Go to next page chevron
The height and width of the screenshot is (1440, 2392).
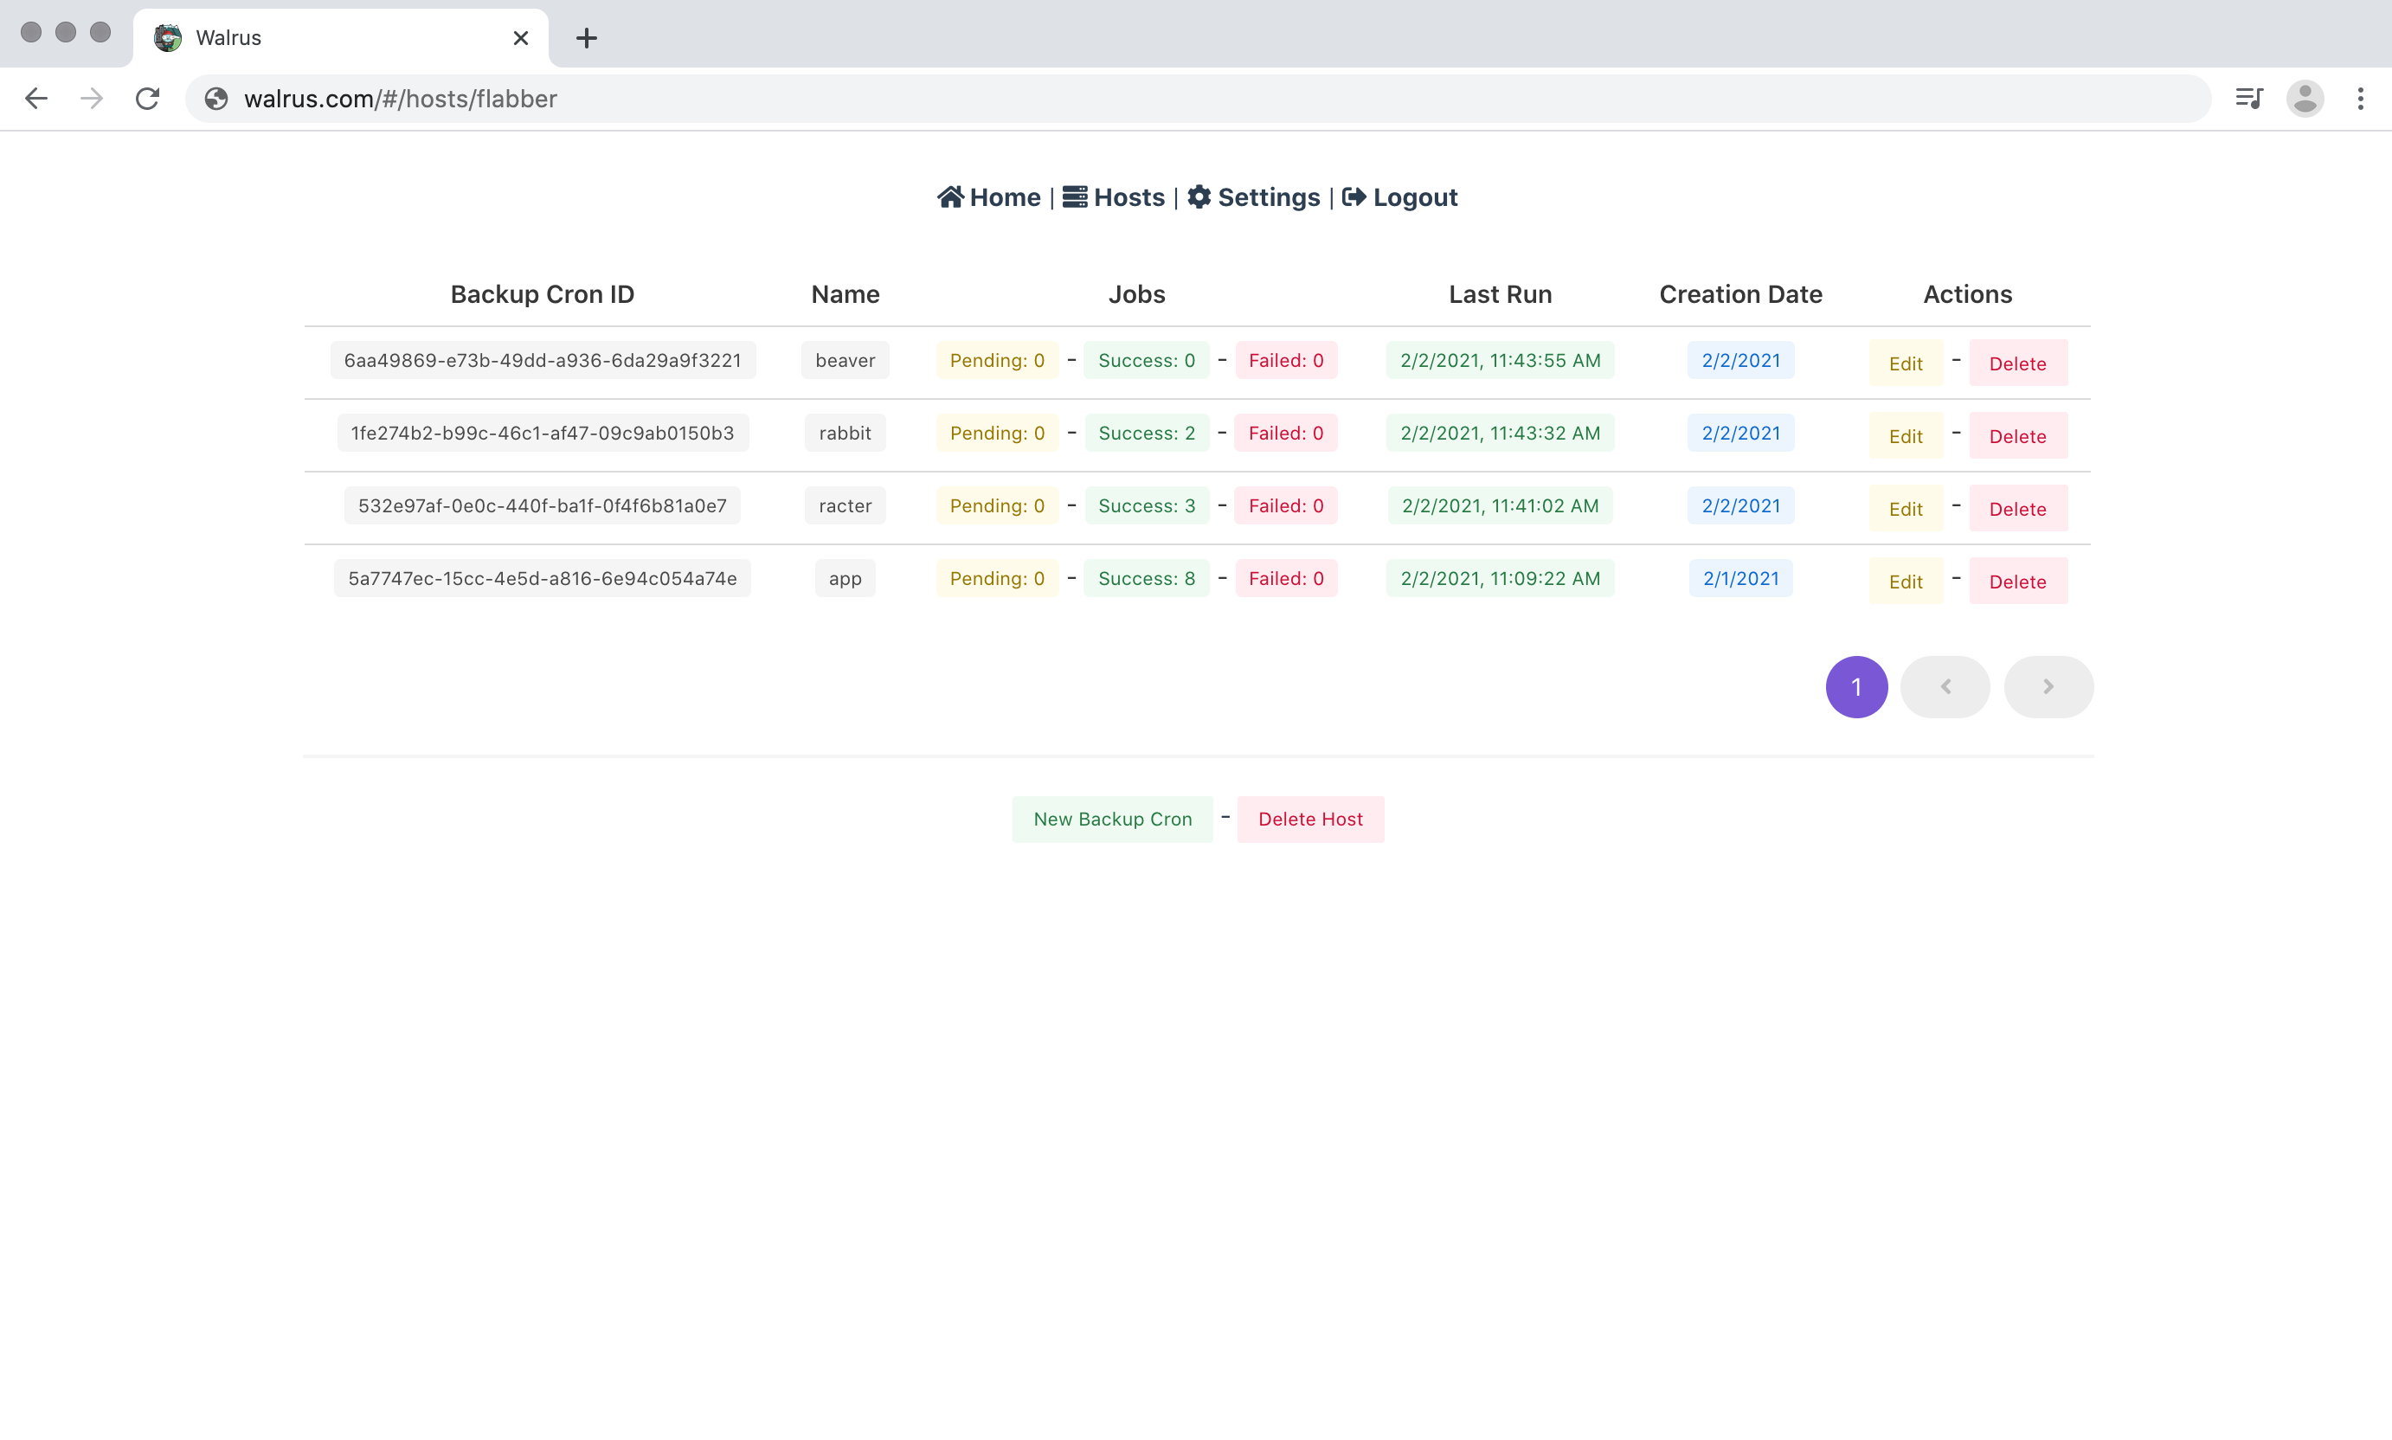tap(2048, 687)
